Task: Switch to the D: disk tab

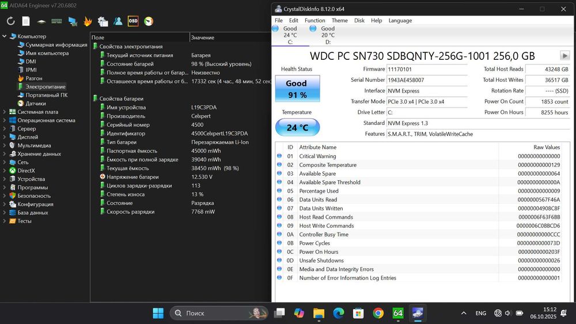Action: click(x=327, y=35)
